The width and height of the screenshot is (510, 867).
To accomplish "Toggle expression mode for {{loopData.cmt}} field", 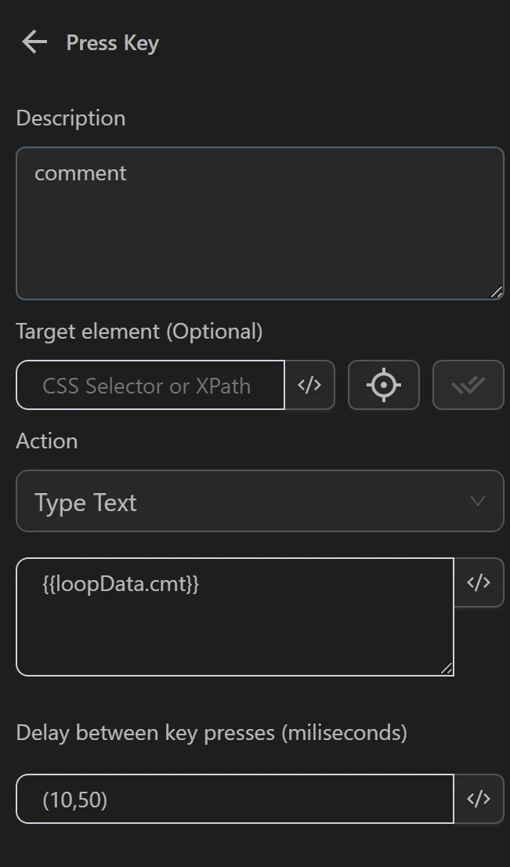I will 479,582.
